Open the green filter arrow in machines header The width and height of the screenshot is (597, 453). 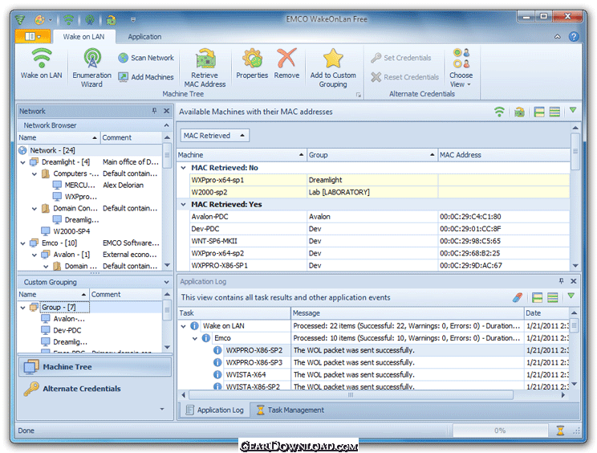(x=573, y=111)
